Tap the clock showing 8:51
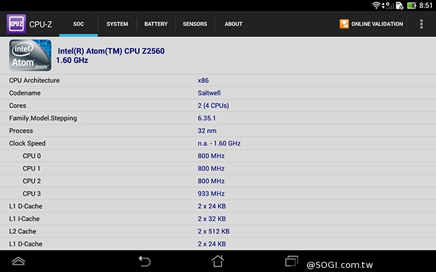 pos(426,5)
